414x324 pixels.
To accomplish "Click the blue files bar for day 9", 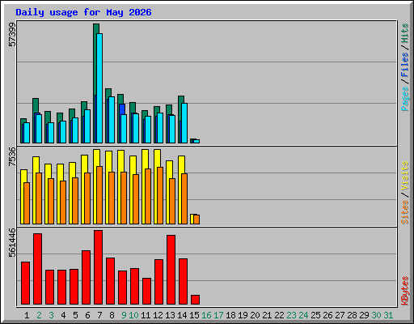I will click(122, 109).
